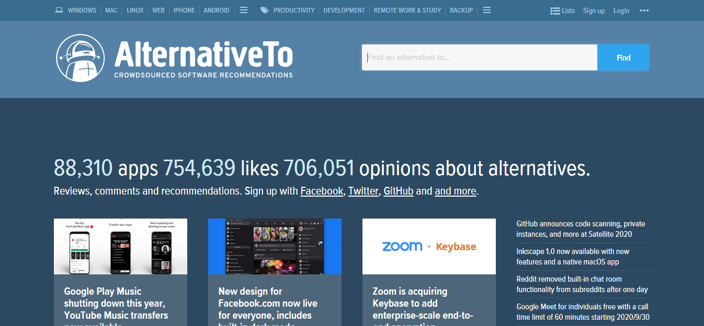Expand the three-dots more menu

[x=644, y=10]
